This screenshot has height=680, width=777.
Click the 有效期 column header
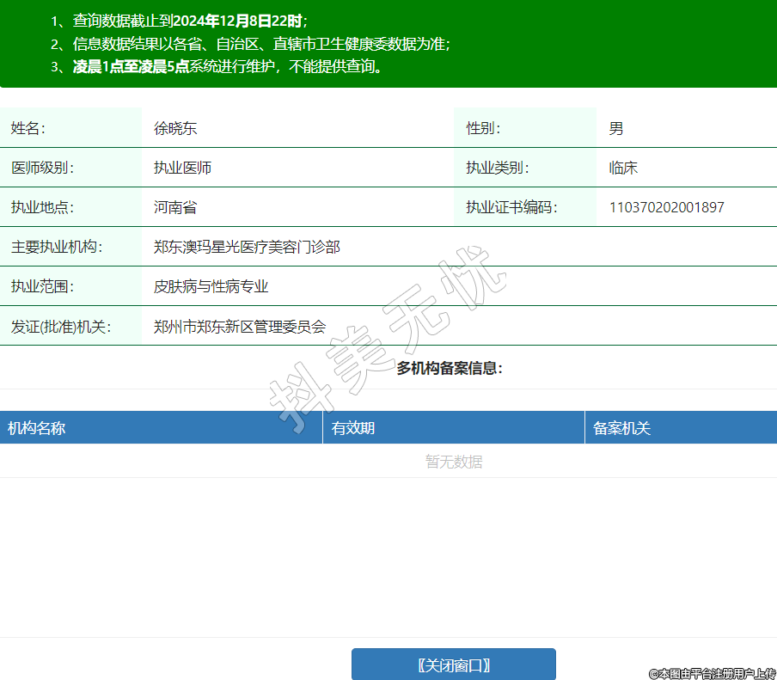click(353, 428)
